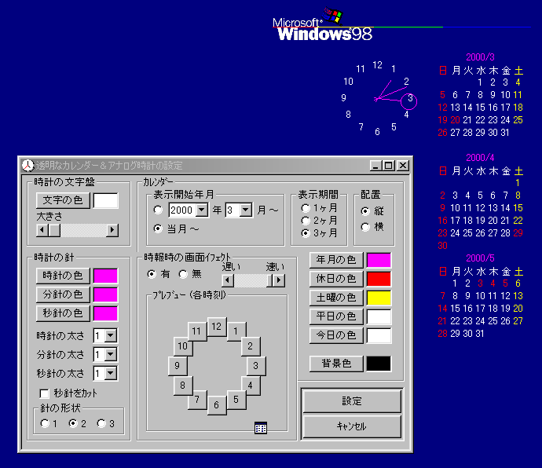Click white swatch next to 文字の色
The image size is (542, 468).
coord(106,200)
